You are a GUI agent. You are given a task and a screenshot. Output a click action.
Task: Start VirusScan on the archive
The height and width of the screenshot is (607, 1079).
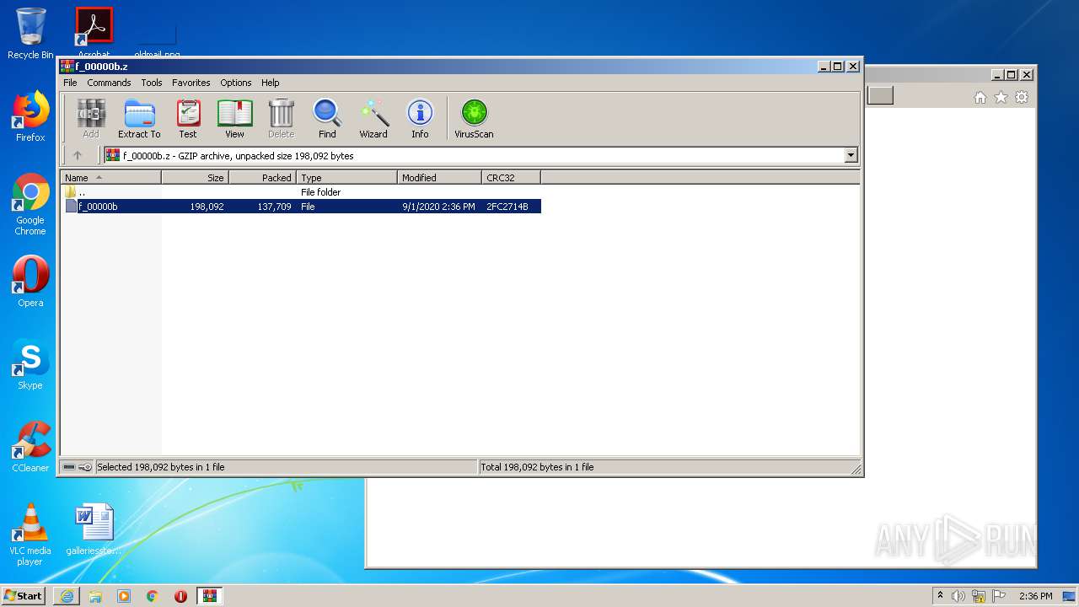click(x=474, y=119)
